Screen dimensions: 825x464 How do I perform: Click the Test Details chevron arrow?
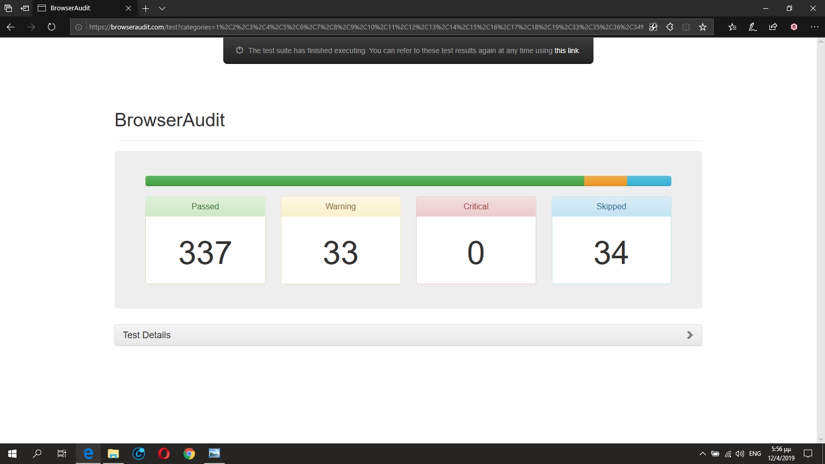point(690,335)
